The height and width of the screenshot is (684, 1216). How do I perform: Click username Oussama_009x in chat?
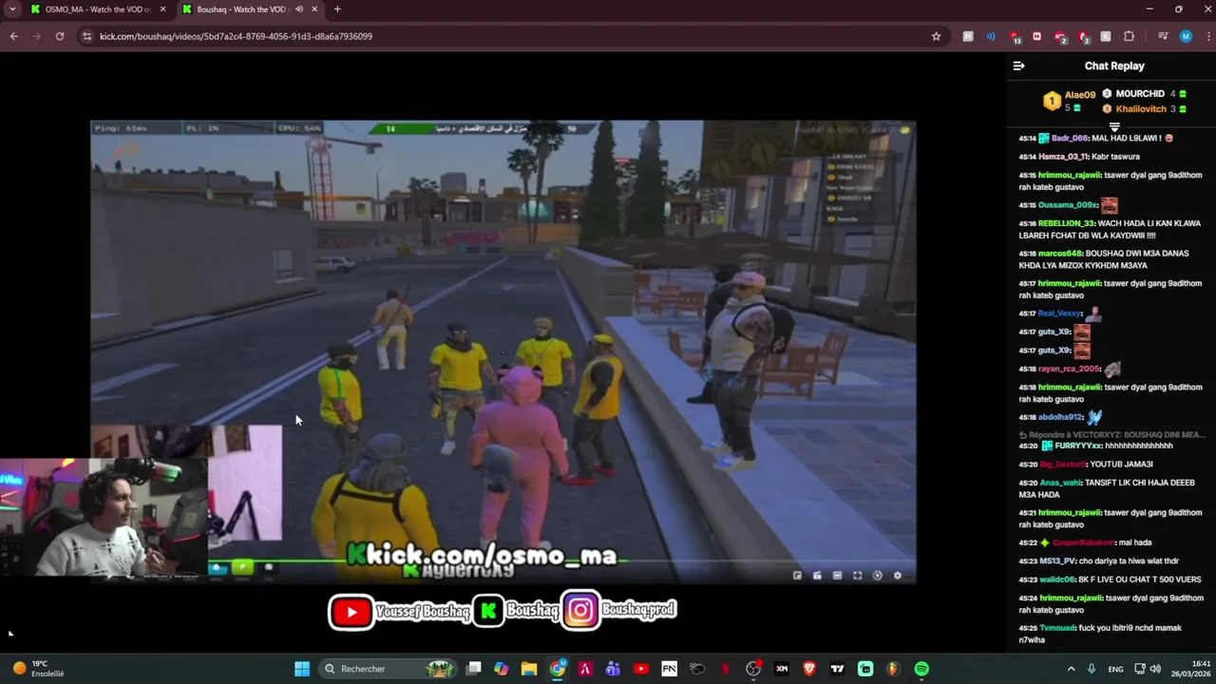[1068, 205]
